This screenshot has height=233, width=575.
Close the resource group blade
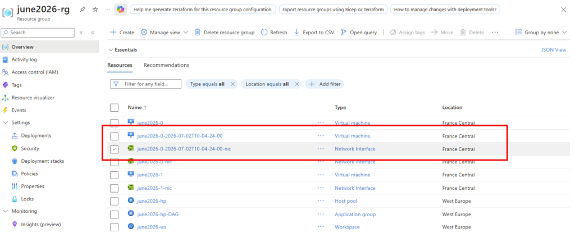click(x=564, y=10)
